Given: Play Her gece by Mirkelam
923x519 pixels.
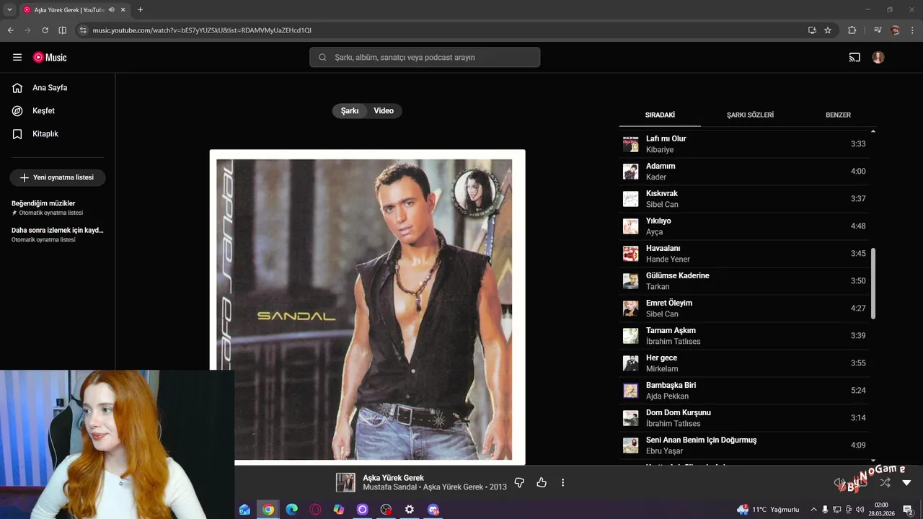Looking at the screenshot, I should coord(744,363).
